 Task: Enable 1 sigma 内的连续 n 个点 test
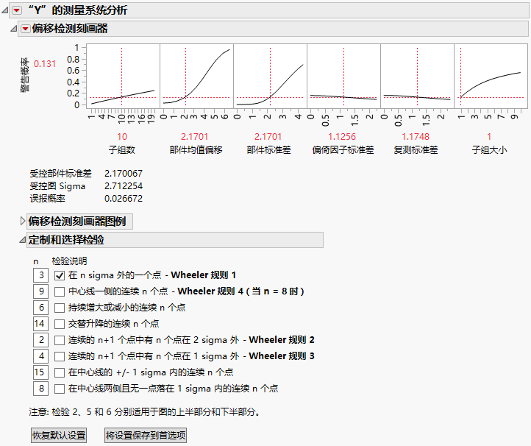click(x=60, y=372)
